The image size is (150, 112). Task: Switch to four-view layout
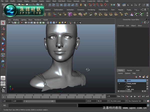click(3, 84)
